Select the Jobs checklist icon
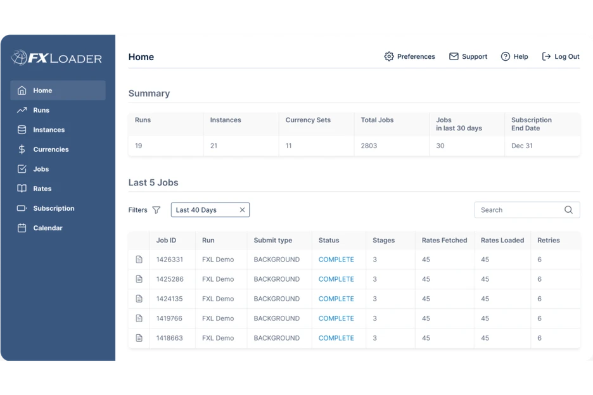 click(22, 168)
